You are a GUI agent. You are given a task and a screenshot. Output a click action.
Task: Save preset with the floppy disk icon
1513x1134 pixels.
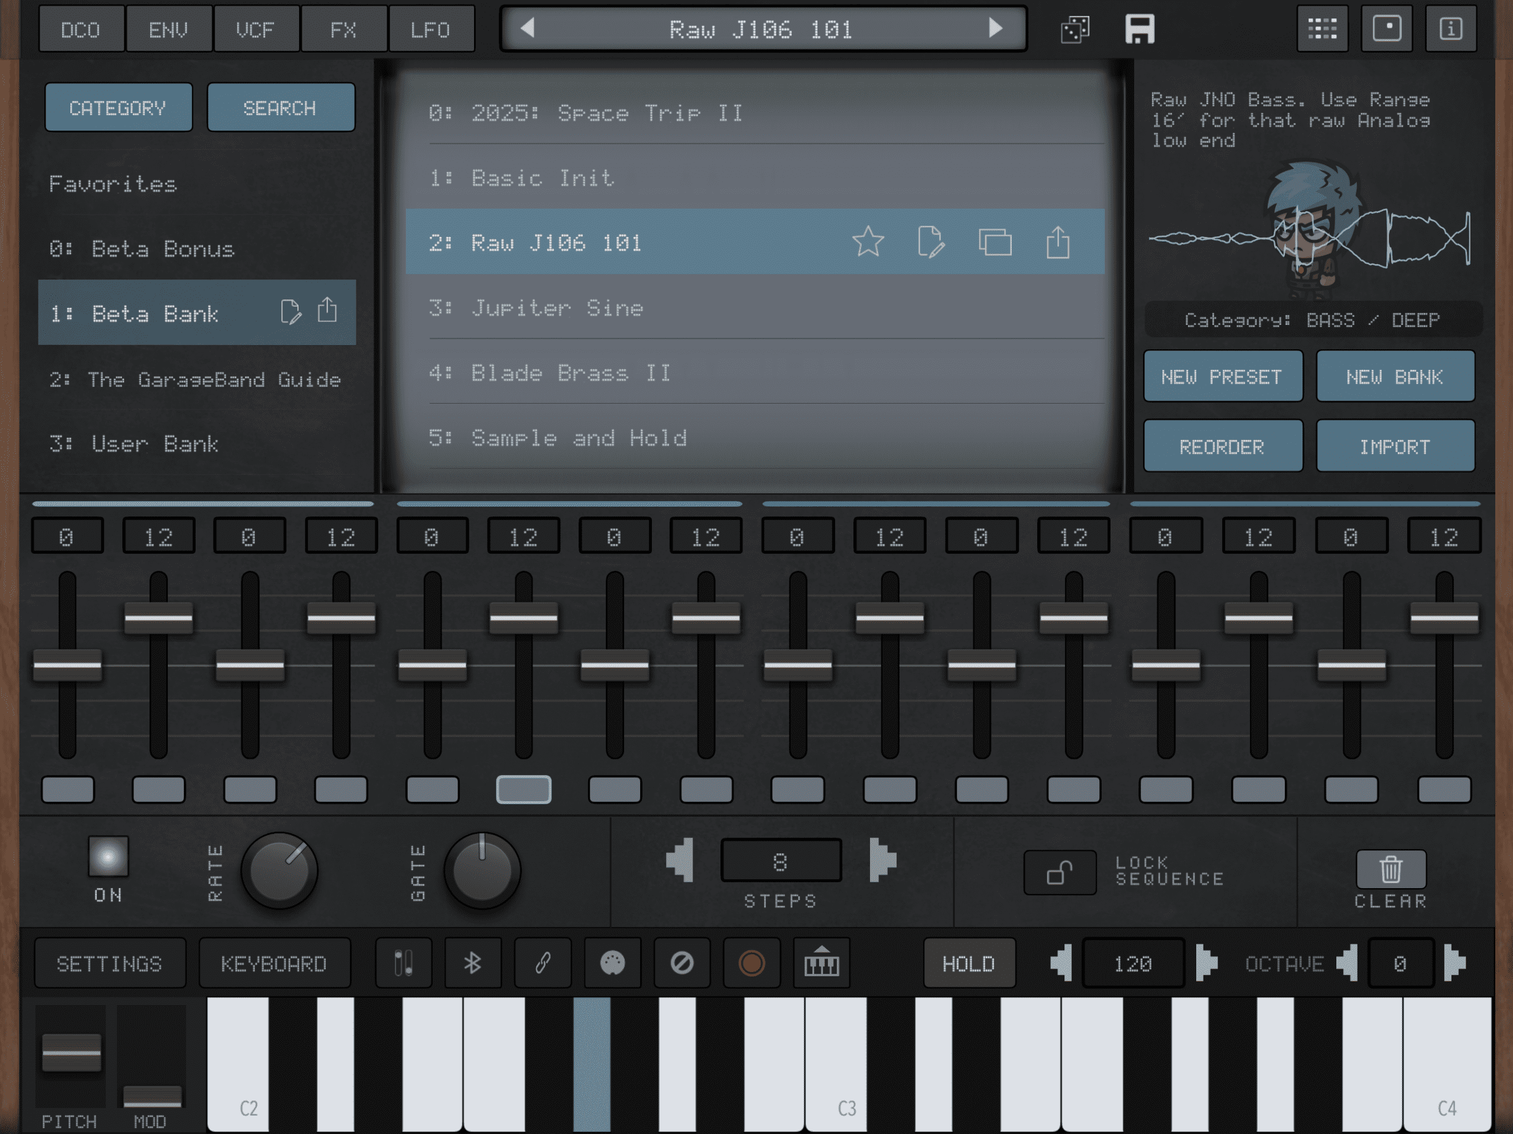(x=1139, y=30)
